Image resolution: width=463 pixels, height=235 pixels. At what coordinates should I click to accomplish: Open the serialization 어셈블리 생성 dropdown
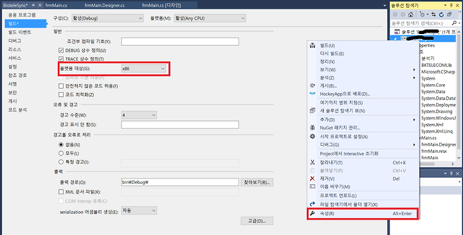[139, 211]
